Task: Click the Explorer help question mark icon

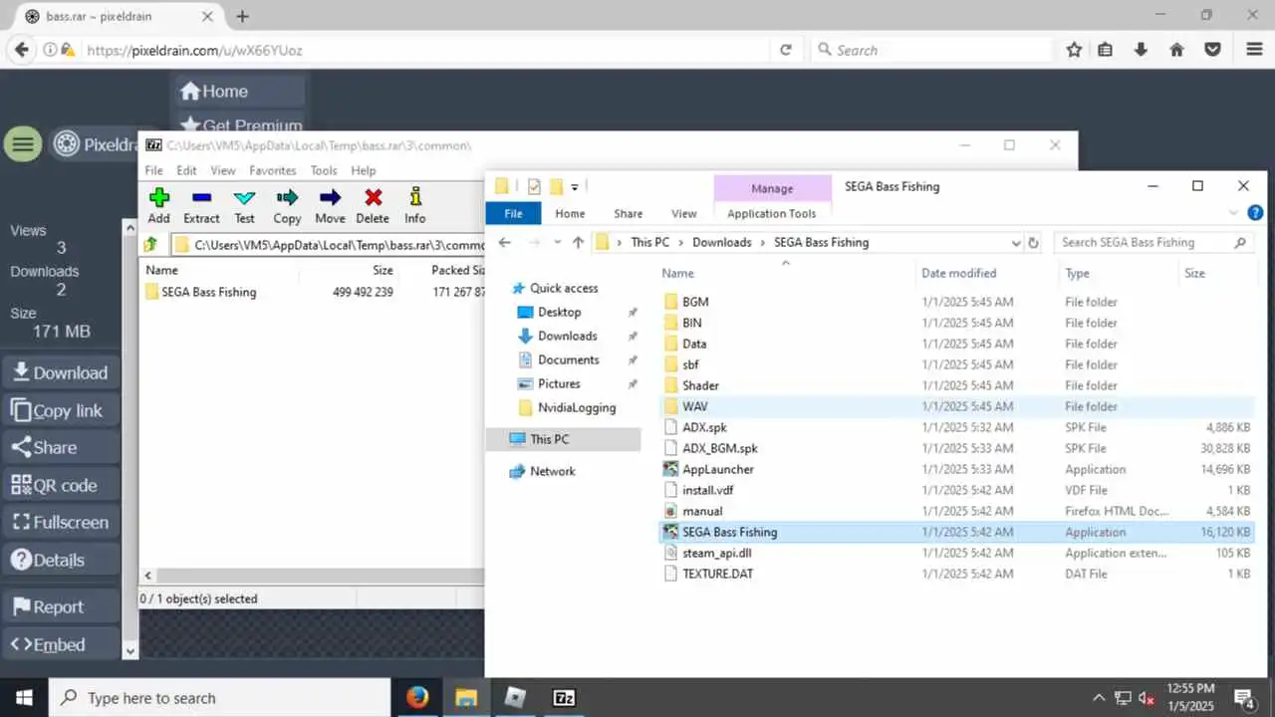Action: [x=1255, y=213]
